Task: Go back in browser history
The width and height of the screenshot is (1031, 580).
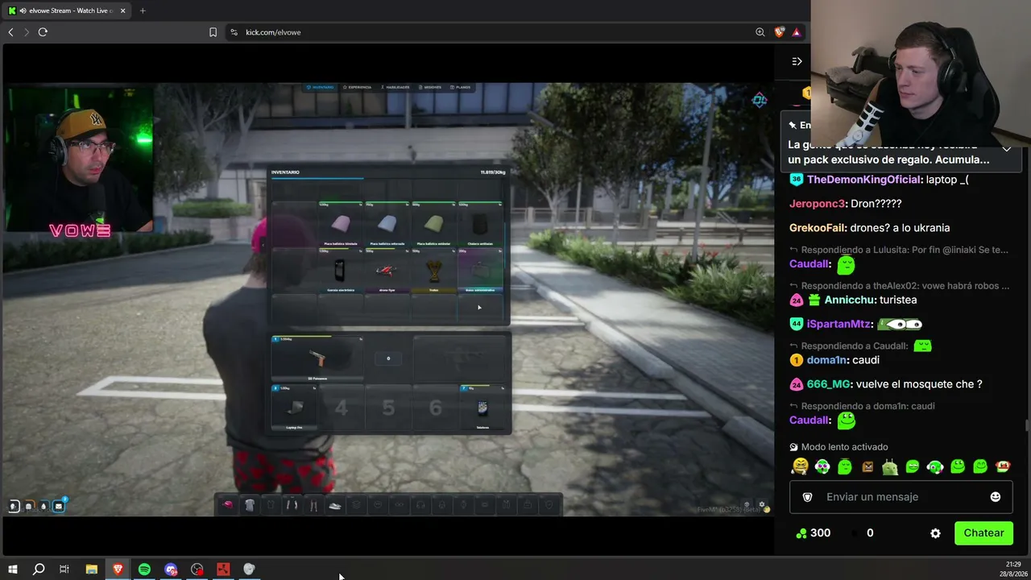Action: tap(10, 32)
